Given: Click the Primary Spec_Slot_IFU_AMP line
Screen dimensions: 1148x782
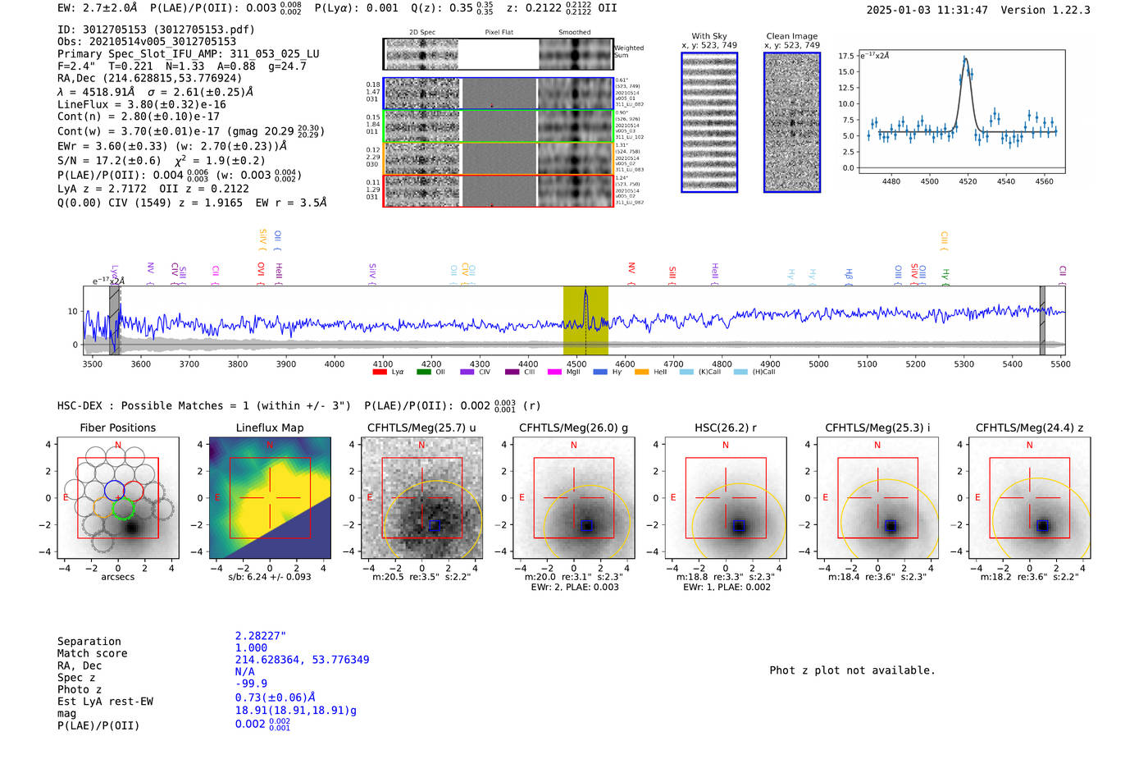Looking at the screenshot, I should 189,54.
